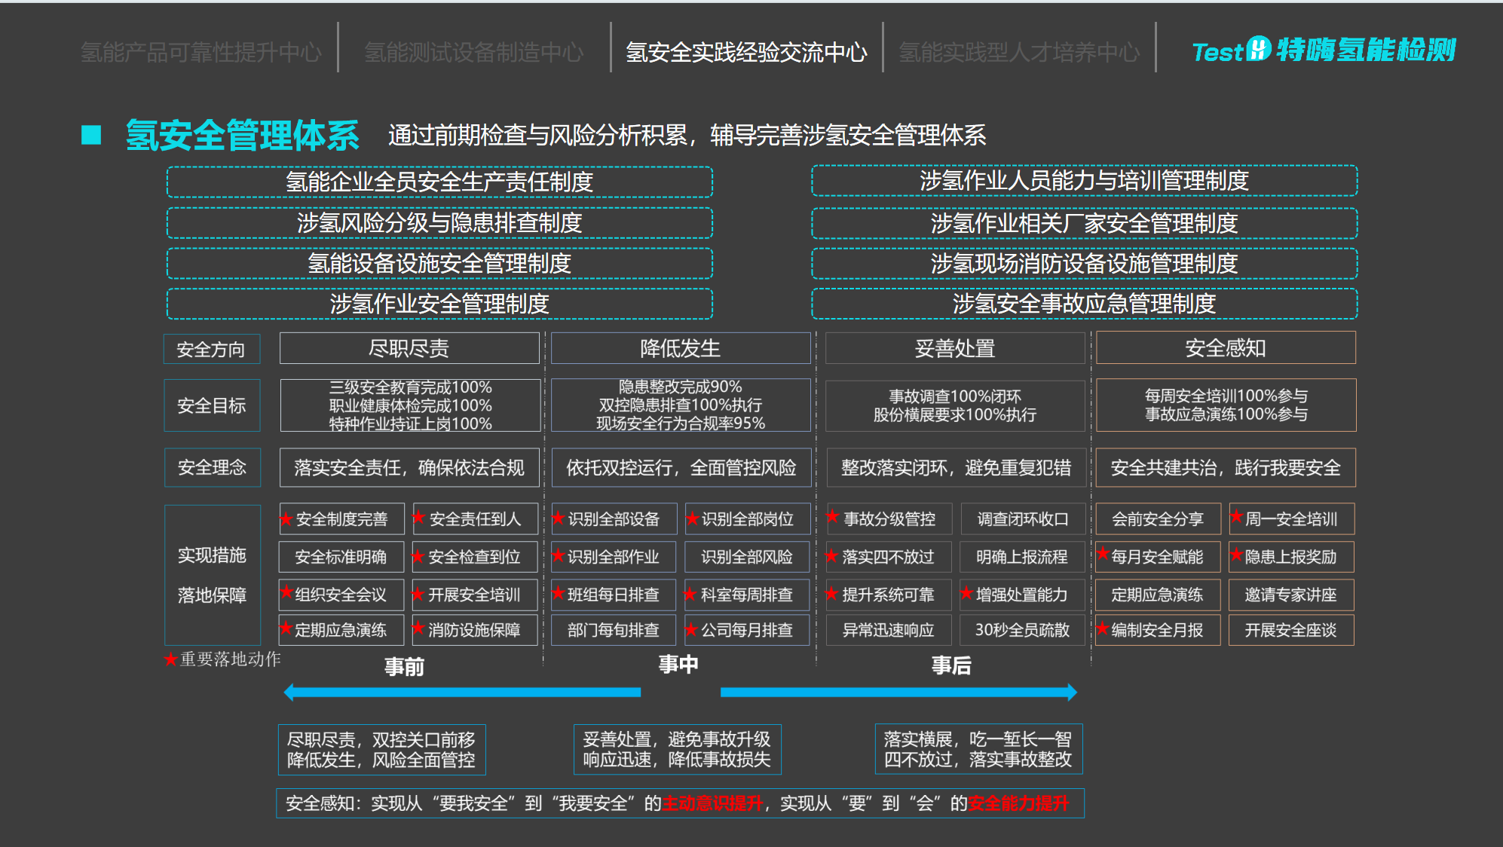Select 氢能企业全员安全生产责任制度 box
This screenshot has height=847, width=1503.
click(x=439, y=182)
